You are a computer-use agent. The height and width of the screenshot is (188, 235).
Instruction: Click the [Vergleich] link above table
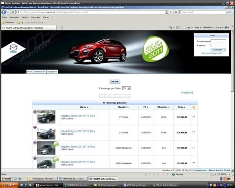tap(187, 93)
